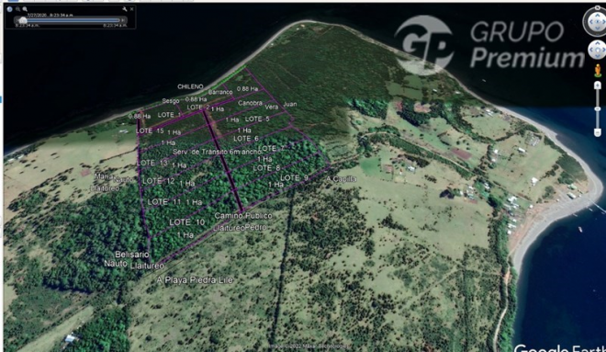Close the time slider panel
This screenshot has width=606, height=352.
tap(132, 9)
